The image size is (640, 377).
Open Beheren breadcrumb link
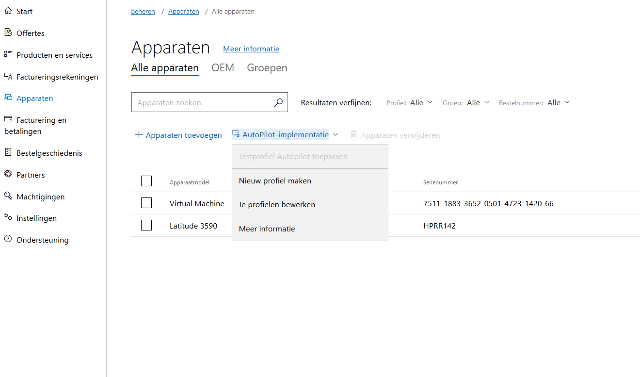click(143, 11)
